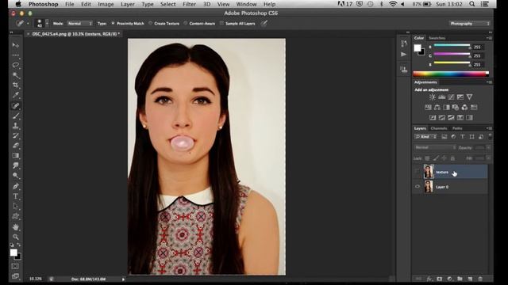508x285 pixels.
Task: Hide Layer 0 visibility eye
Action: coord(418,187)
